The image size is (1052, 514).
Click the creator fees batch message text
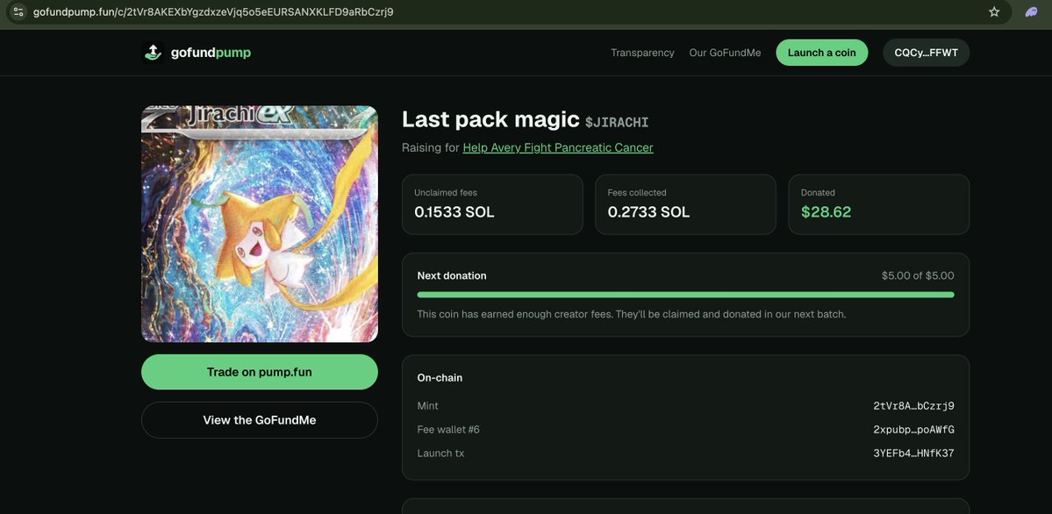click(632, 314)
